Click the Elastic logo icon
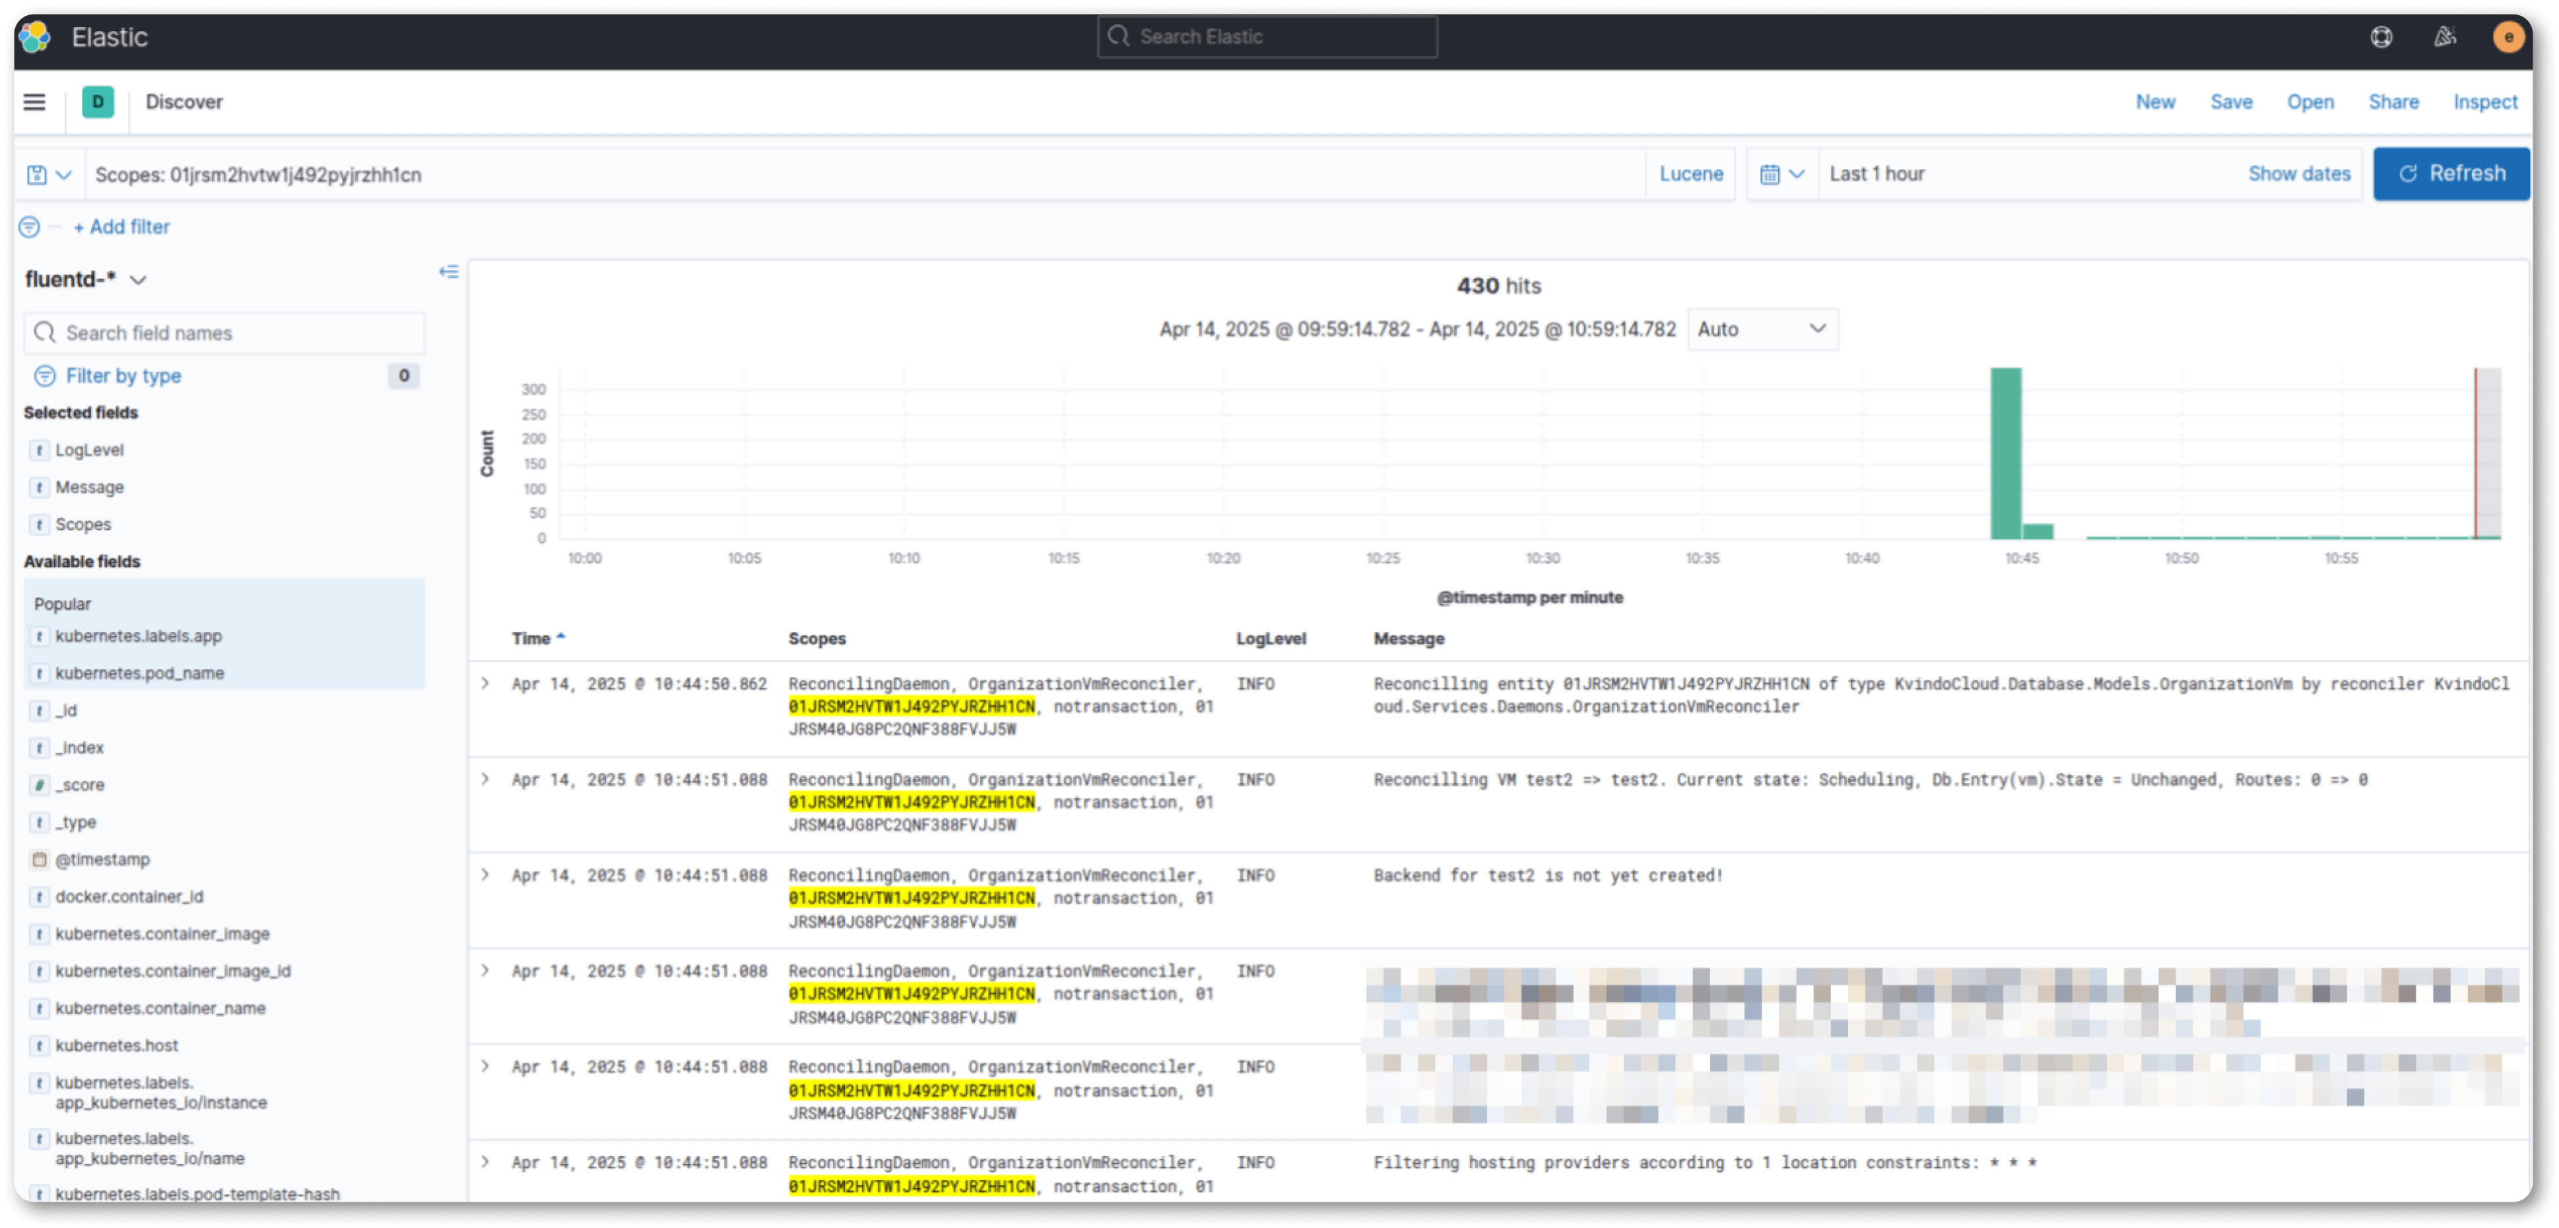The height and width of the screenshot is (1228, 2559). (x=35, y=37)
